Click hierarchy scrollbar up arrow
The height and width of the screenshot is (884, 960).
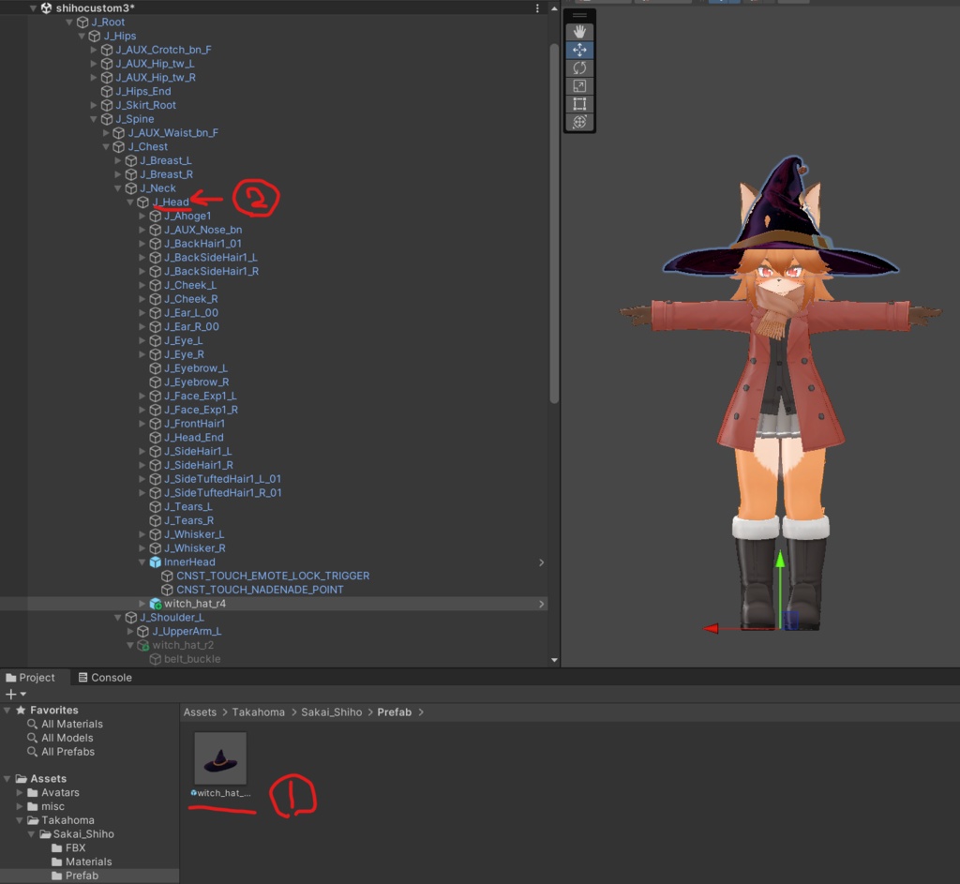554,8
